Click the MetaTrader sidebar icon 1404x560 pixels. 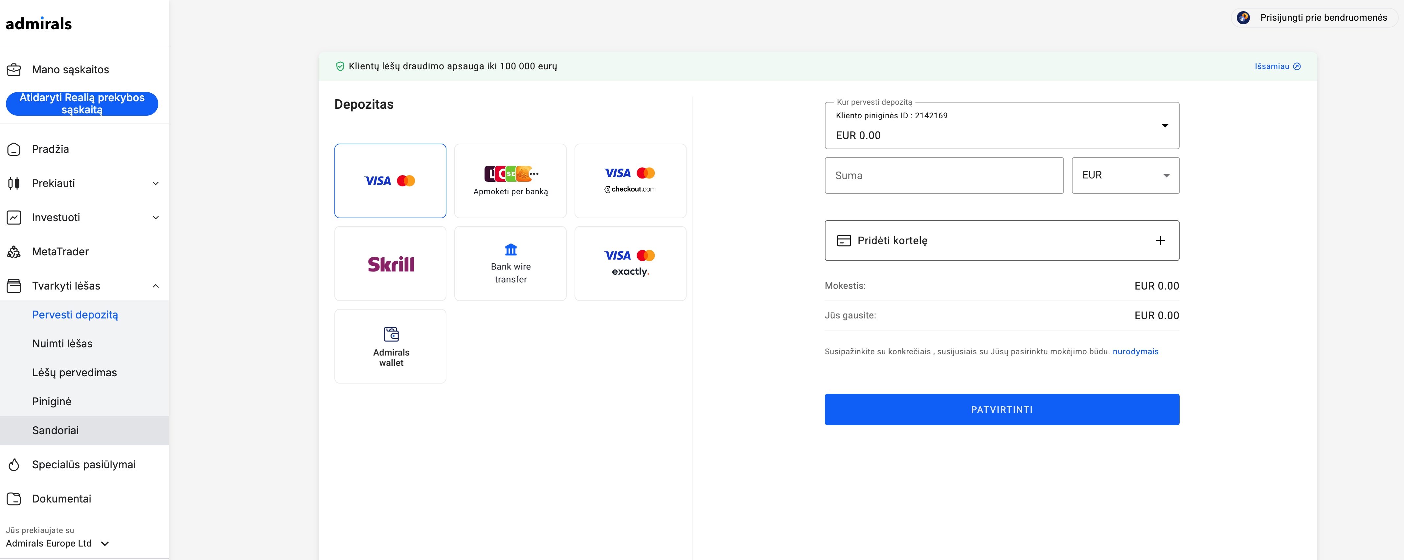tap(13, 251)
